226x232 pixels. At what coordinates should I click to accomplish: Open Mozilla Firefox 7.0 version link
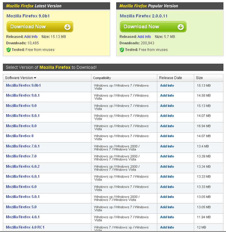21,156
